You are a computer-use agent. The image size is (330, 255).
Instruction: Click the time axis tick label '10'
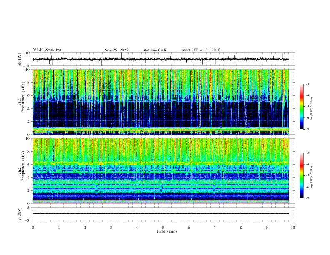[293, 227]
